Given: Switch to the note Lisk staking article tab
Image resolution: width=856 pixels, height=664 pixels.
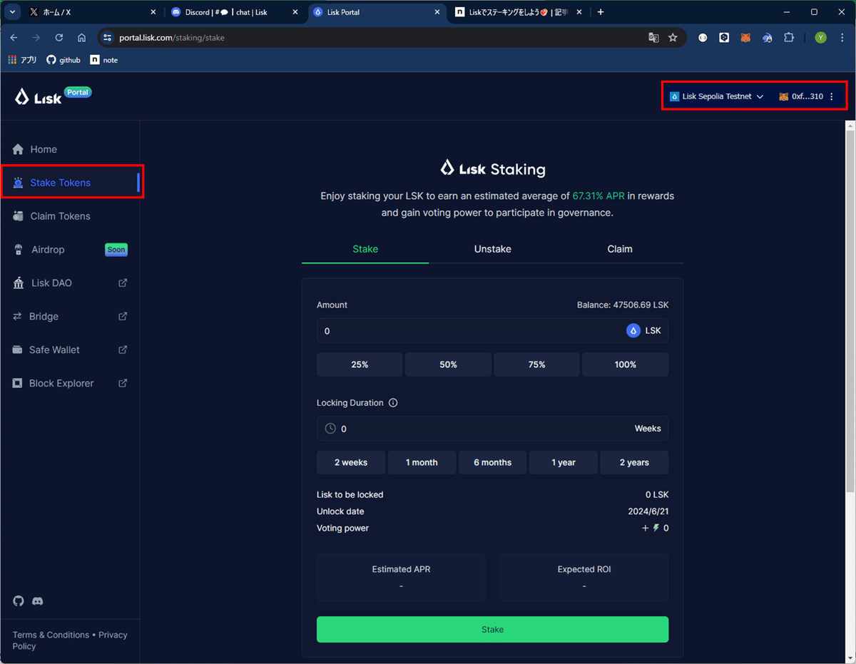Looking at the screenshot, I should [519, 12].
